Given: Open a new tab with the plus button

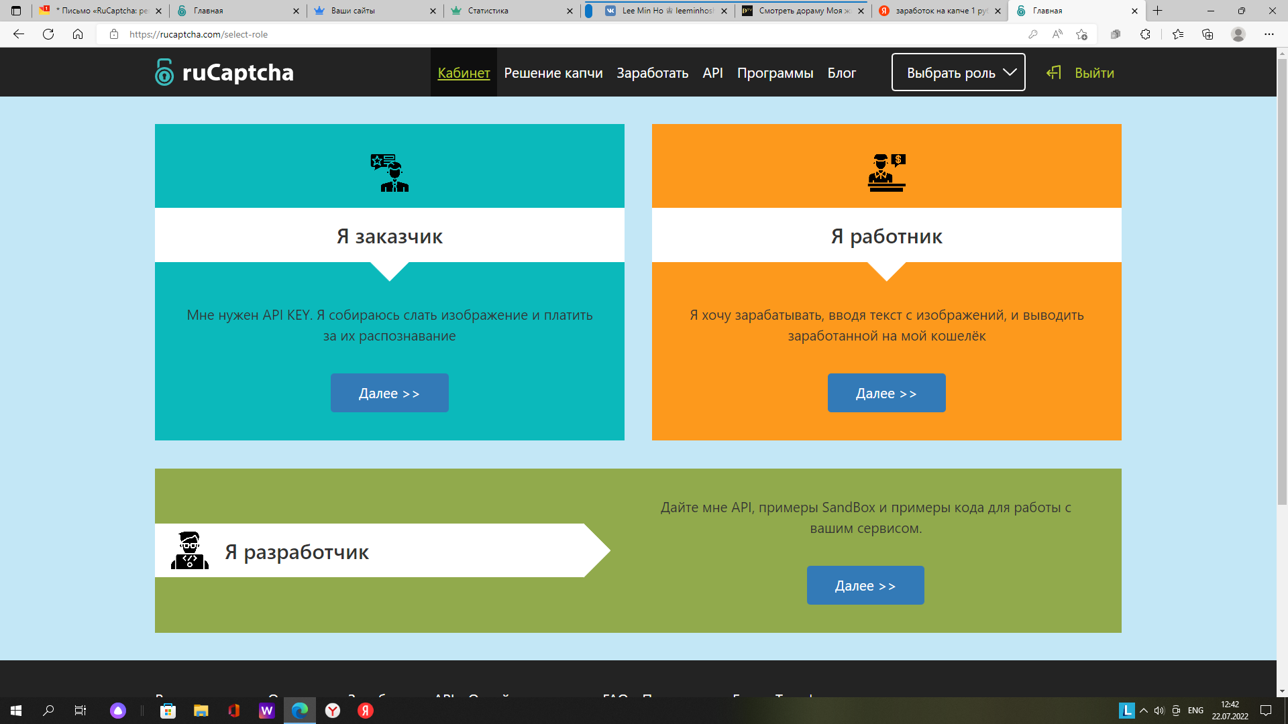Looking at the screenshot, I should [x=1158, y=11].
